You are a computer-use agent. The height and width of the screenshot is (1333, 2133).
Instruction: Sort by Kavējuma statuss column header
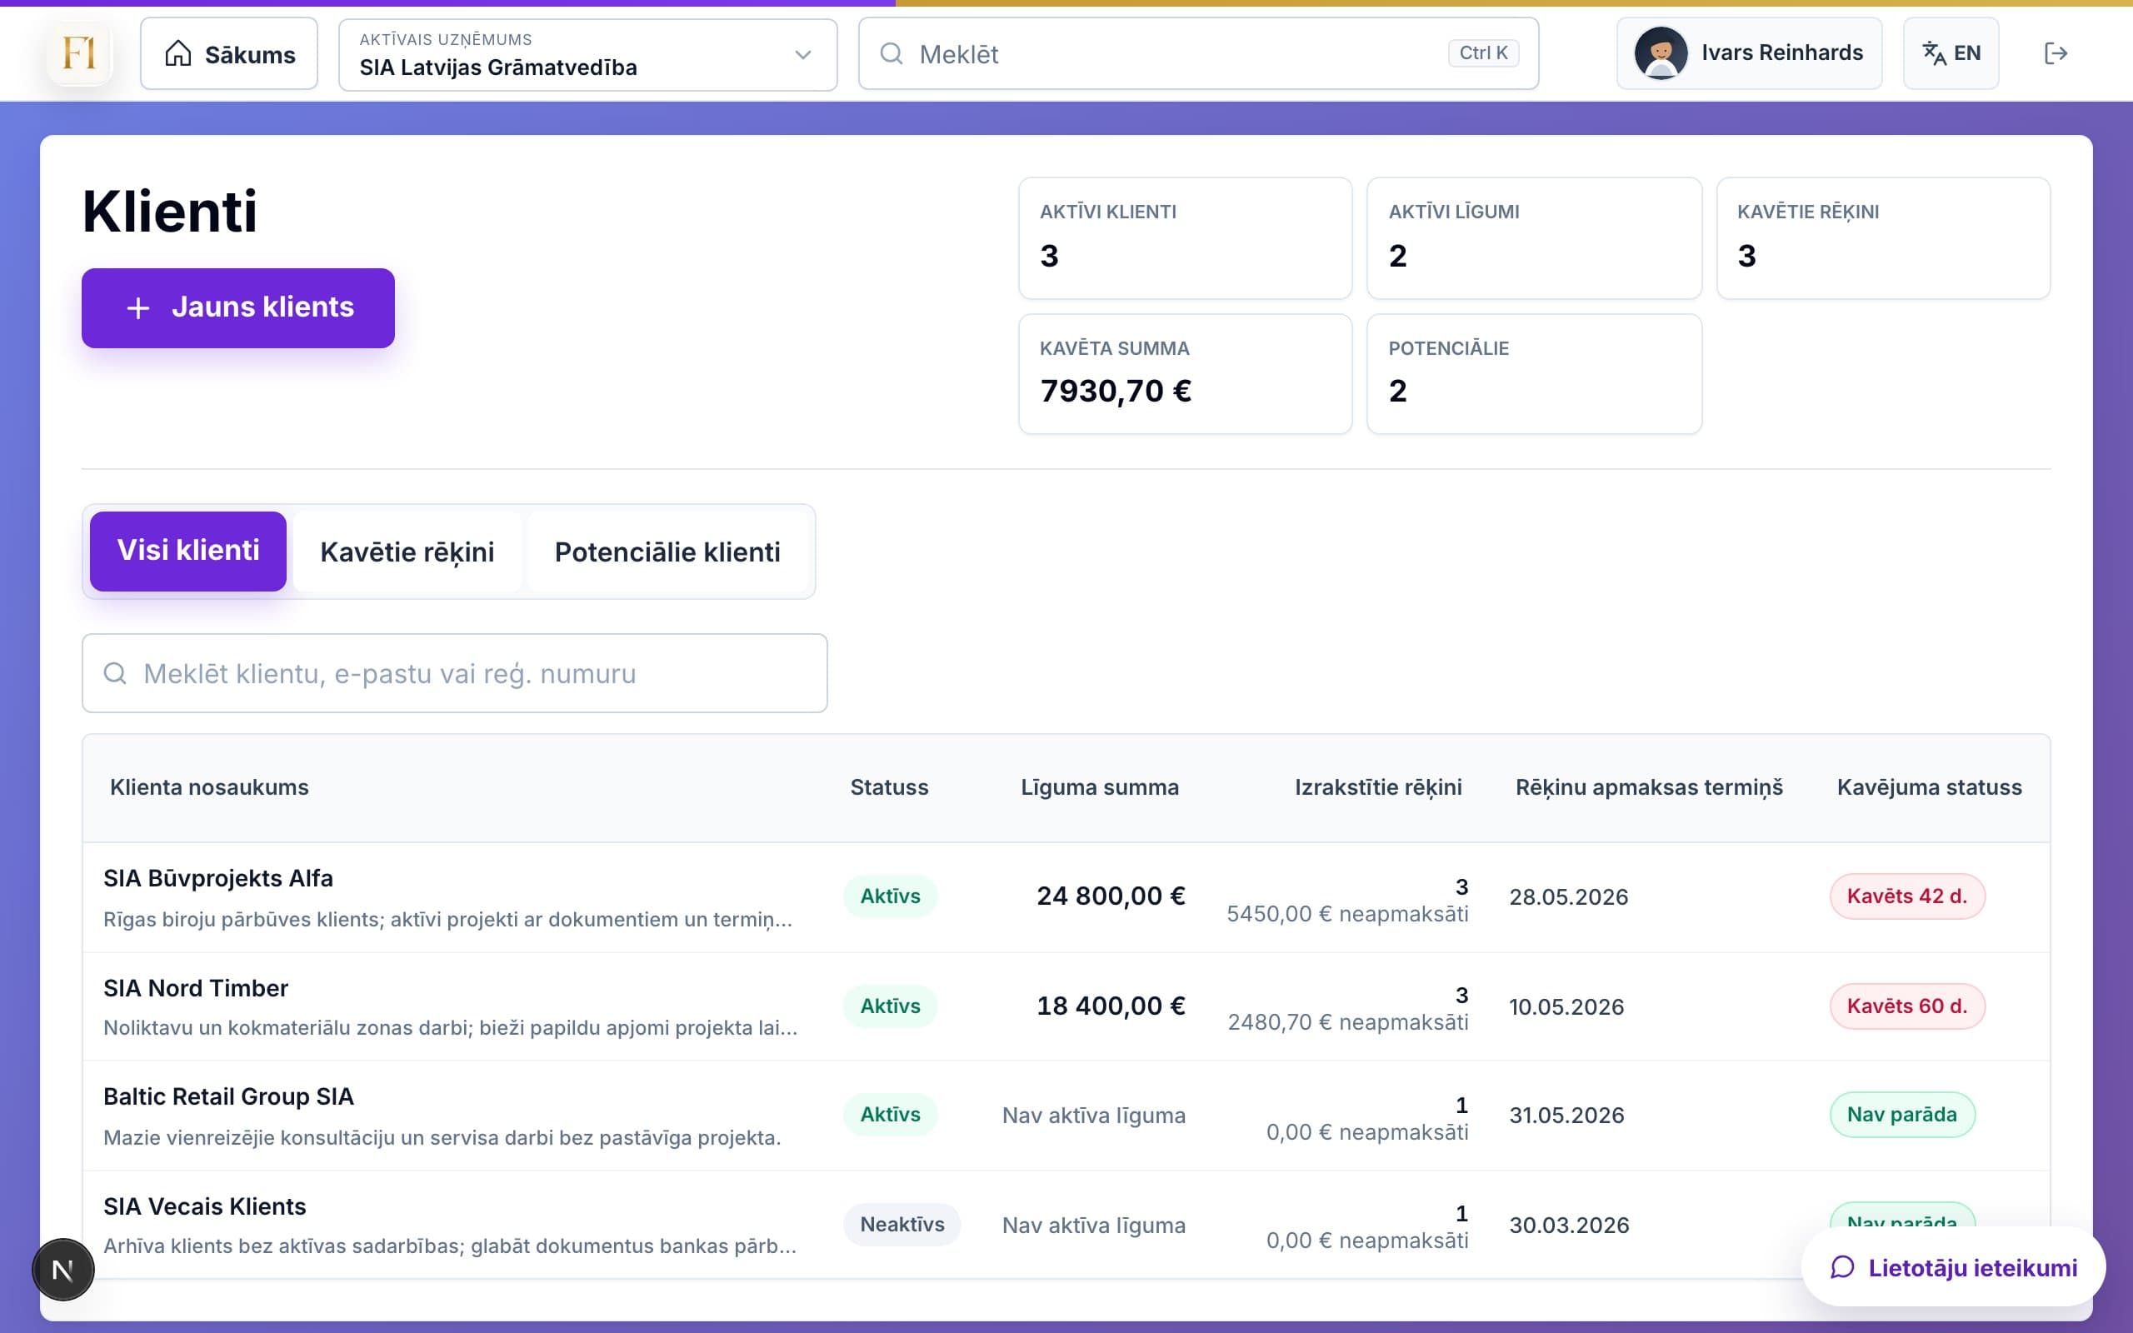[x=1929, y=787]
